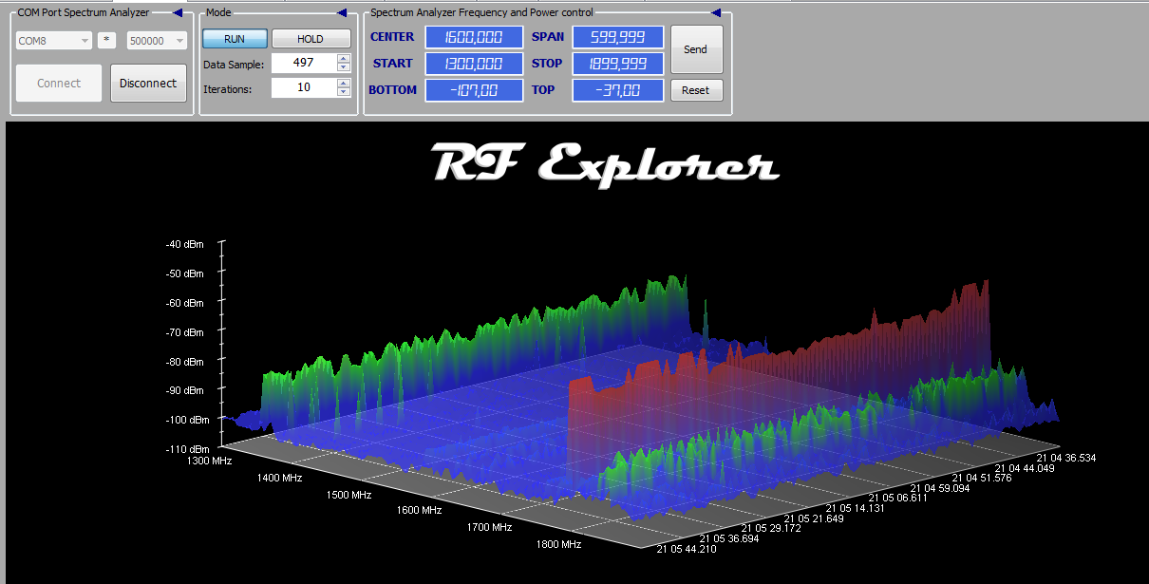Click the SPAN label
1149x584 pixels.
click(548, 37)
